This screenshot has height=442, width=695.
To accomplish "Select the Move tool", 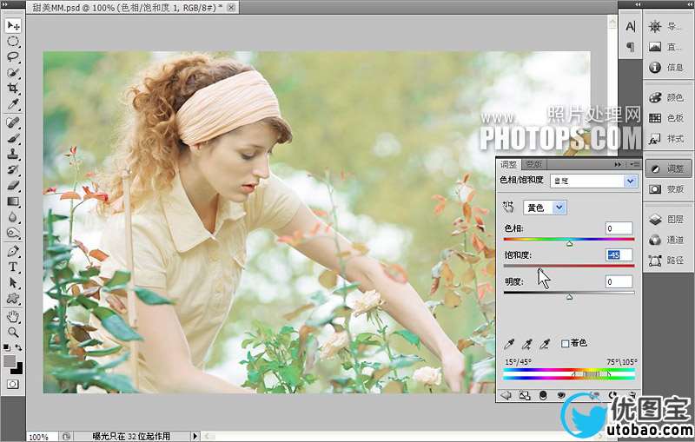I will tap(13, 25).
